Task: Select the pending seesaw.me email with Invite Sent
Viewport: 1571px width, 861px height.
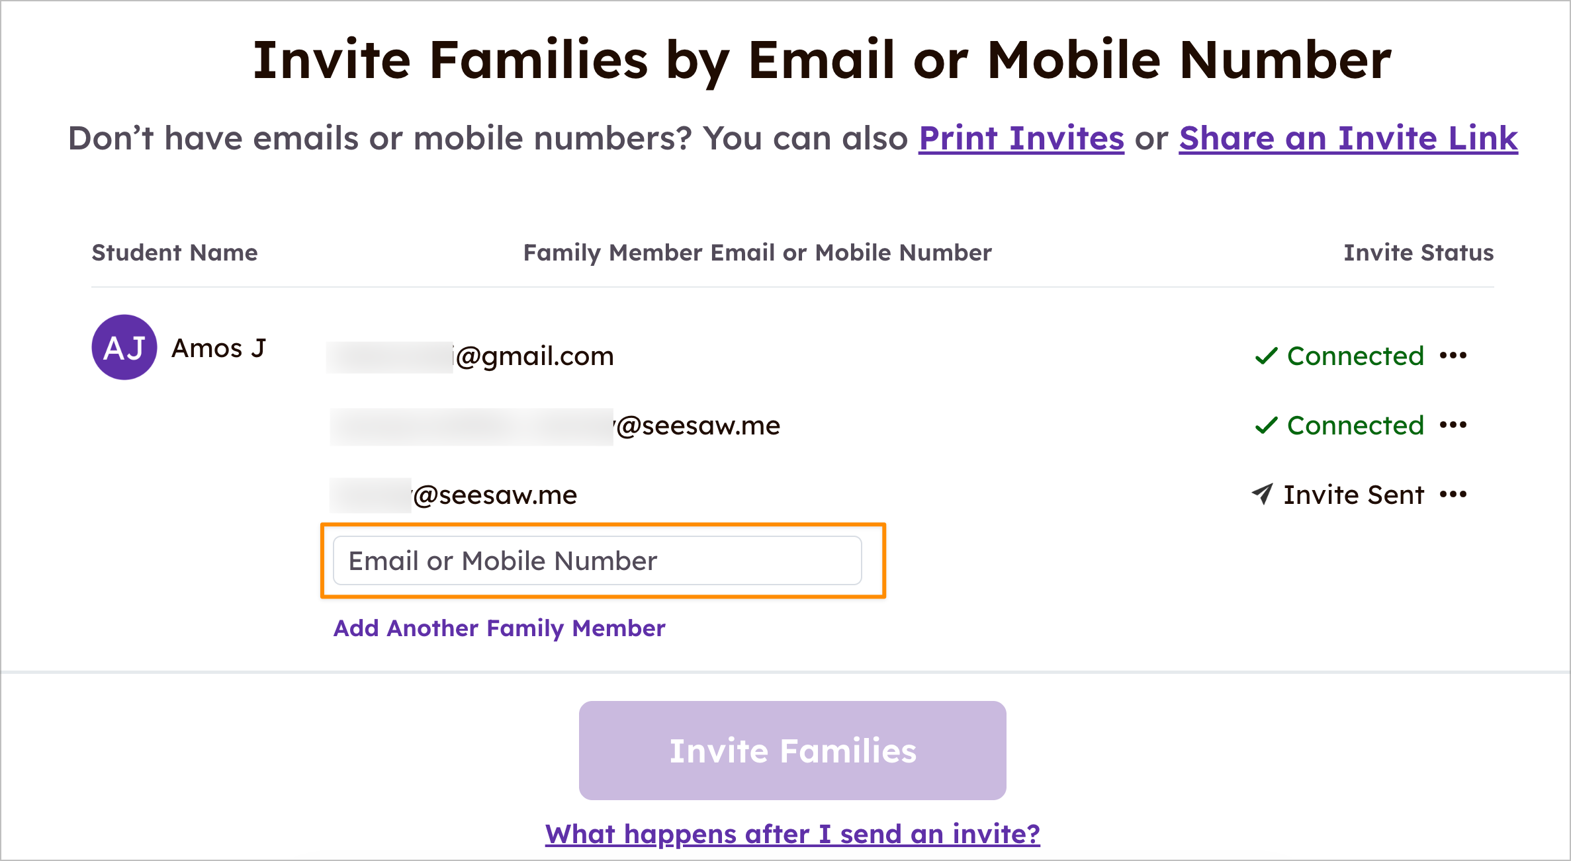Action: 453,495
